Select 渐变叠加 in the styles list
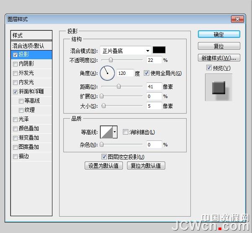 point(29,138)
